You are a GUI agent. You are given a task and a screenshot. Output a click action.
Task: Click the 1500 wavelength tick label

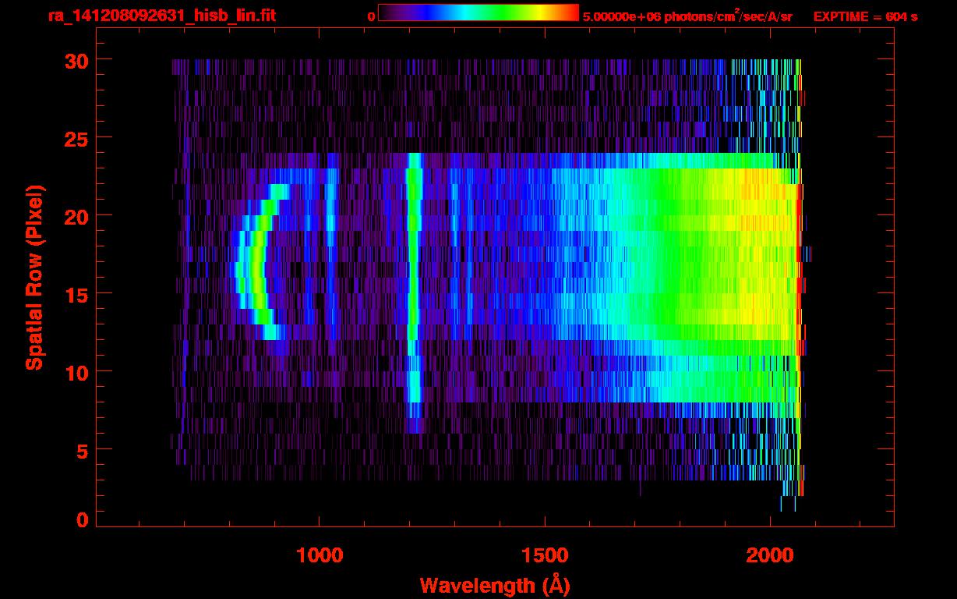(x=545, y=555)
